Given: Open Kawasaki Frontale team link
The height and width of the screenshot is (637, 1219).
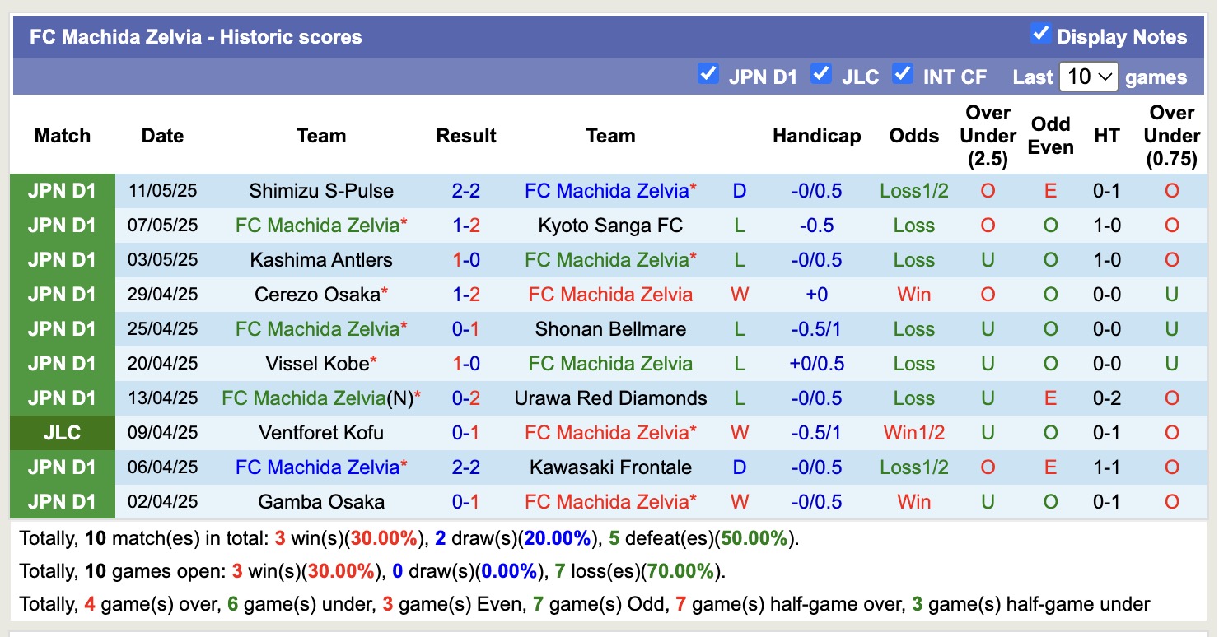Looking at the screenshot, I should [x=610, y=467].
